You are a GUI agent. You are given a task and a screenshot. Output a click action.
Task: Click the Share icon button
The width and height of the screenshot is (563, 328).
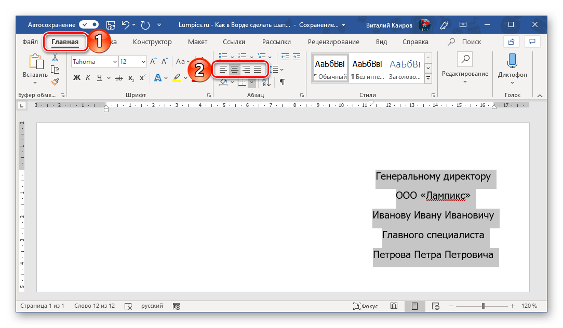(x=512, y=42)
